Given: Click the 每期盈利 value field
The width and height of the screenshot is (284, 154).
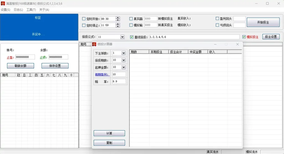Looking at the screenshot, I should 119,75.
